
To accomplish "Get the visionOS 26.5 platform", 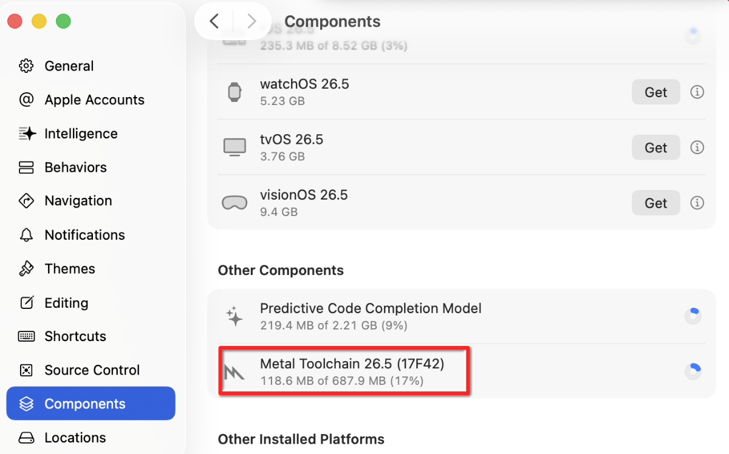I will click(656, 203).
